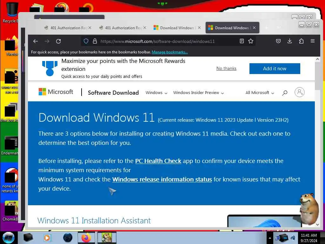Screen dimensions: 325x244
Task: Close the active Download Windows tab
Action: [x=254, y=28]
